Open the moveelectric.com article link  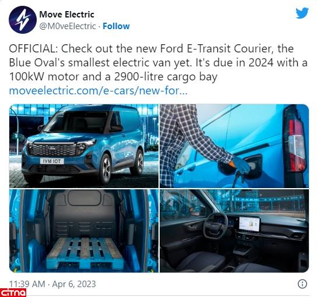pos(98,90)
